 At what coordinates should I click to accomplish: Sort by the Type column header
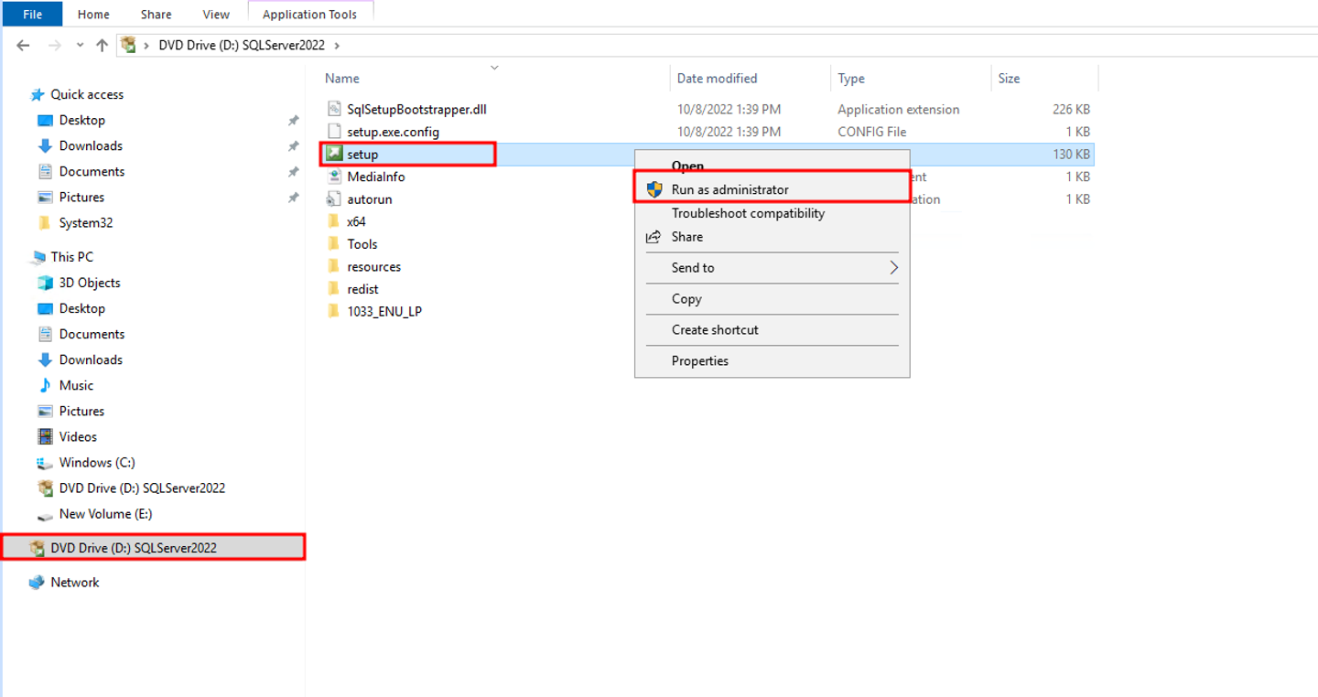(x=851, y=79)
